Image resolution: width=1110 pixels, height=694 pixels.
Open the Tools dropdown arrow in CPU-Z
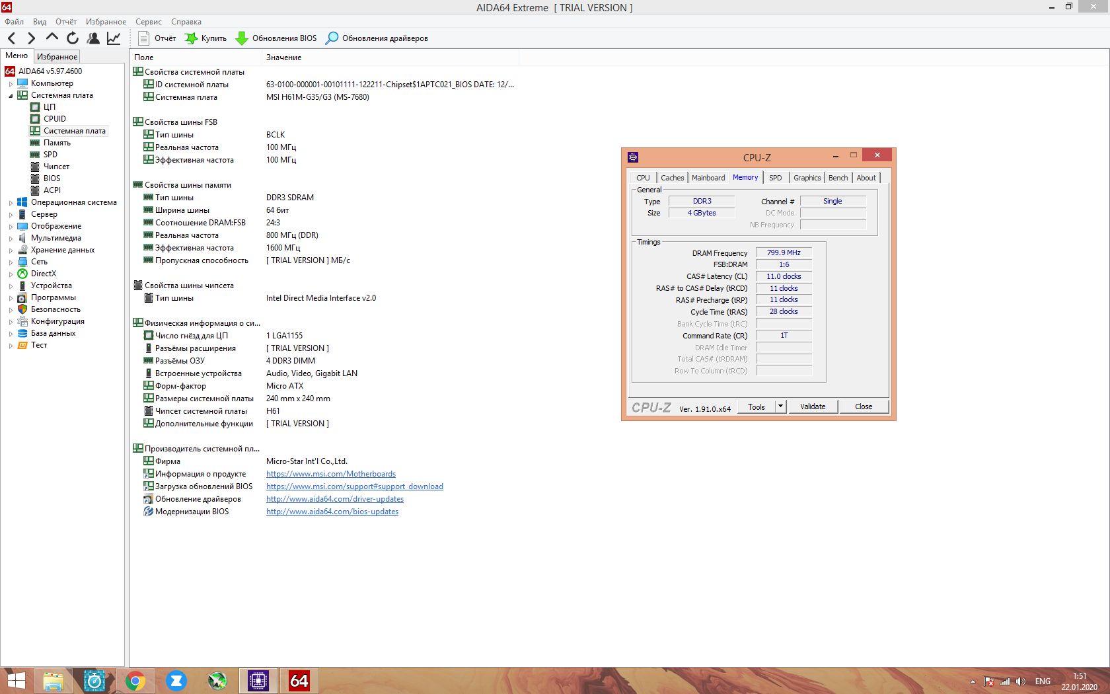coord(780,406)
